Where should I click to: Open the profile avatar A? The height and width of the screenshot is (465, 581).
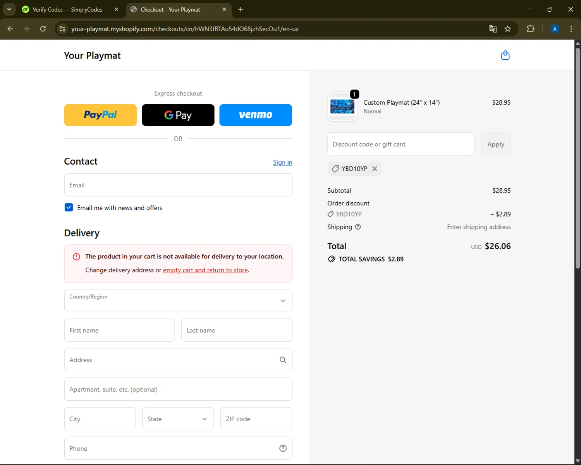click(x=555, y=29)
